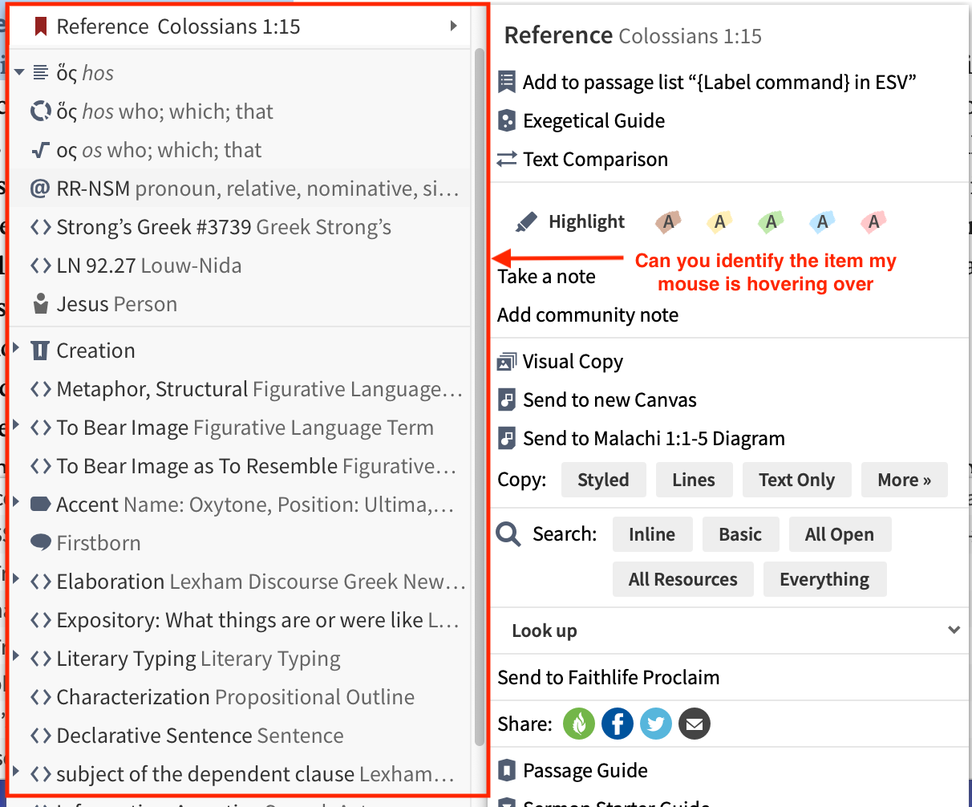Image resolution: width=972 pixels, height=807 pixels.
Task: Pick the green highlight color swatch
Action: coord(771,221)
